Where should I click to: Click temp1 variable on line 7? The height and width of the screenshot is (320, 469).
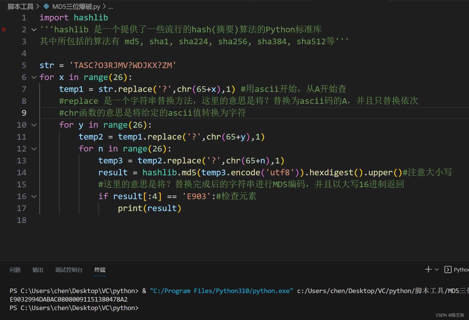[71, 89]
